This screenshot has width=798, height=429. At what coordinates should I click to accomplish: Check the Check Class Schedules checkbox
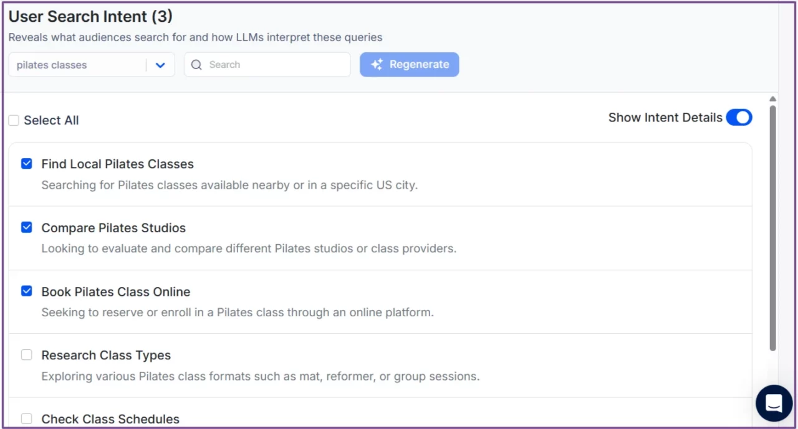point(27,419)
